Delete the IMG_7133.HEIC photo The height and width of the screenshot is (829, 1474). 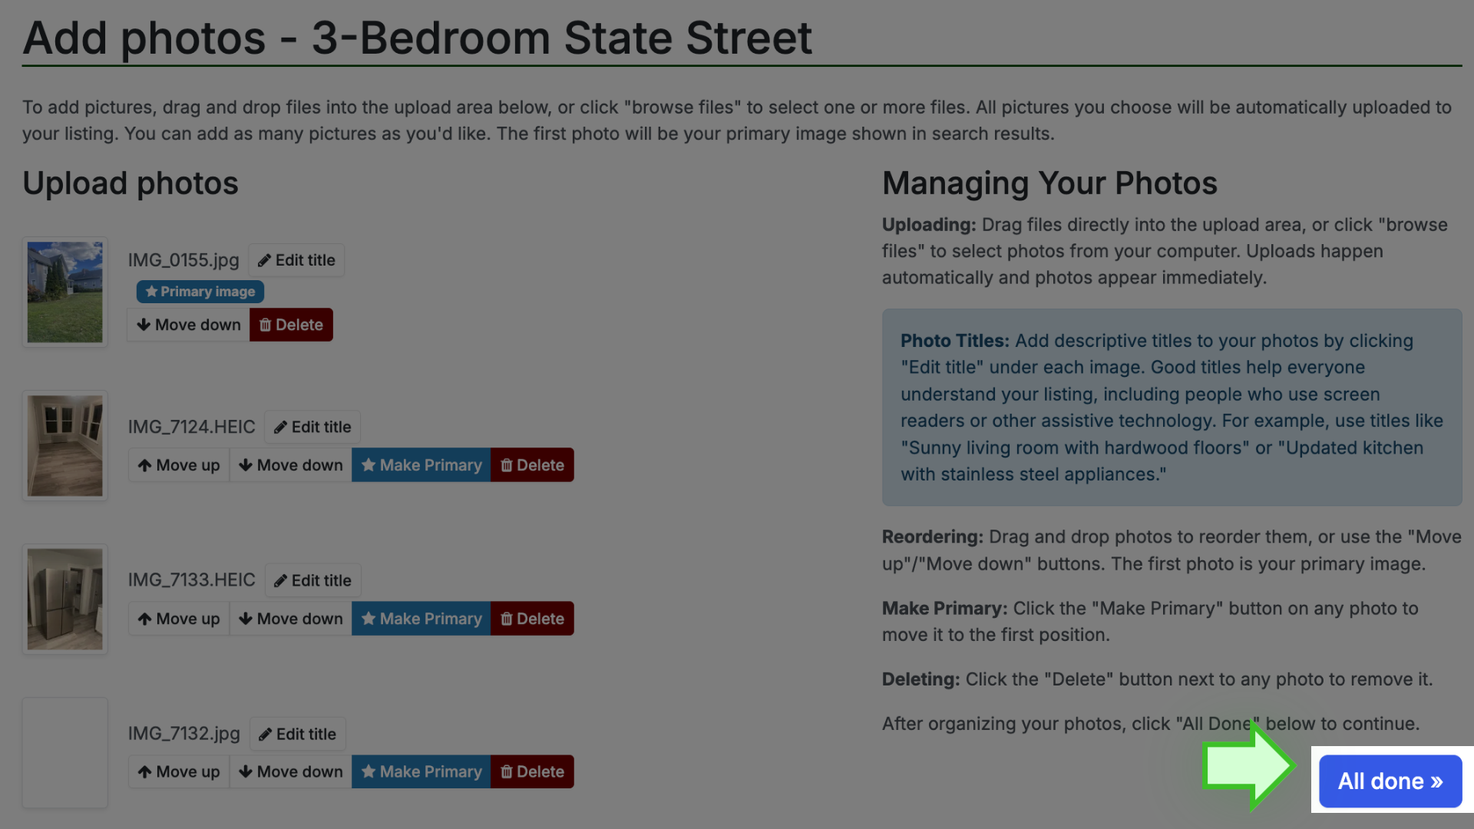tap(532, 619)
